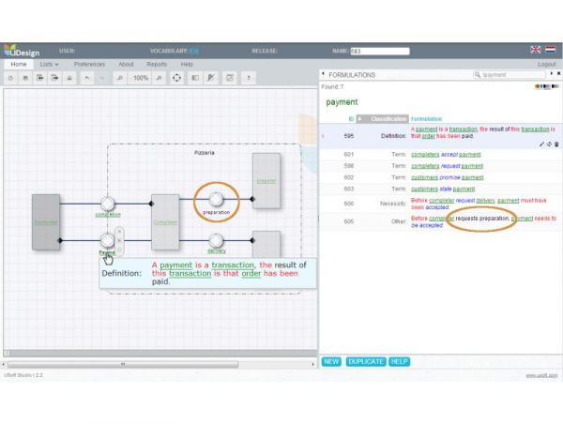The height and width of the screenshot is (424, 563).
Task: Click 'customers state payment' formulation
Action: (443, 189)
